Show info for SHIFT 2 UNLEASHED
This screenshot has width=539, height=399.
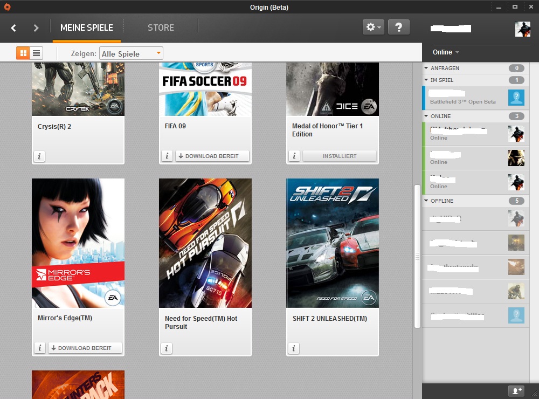(x=294, y=348)
